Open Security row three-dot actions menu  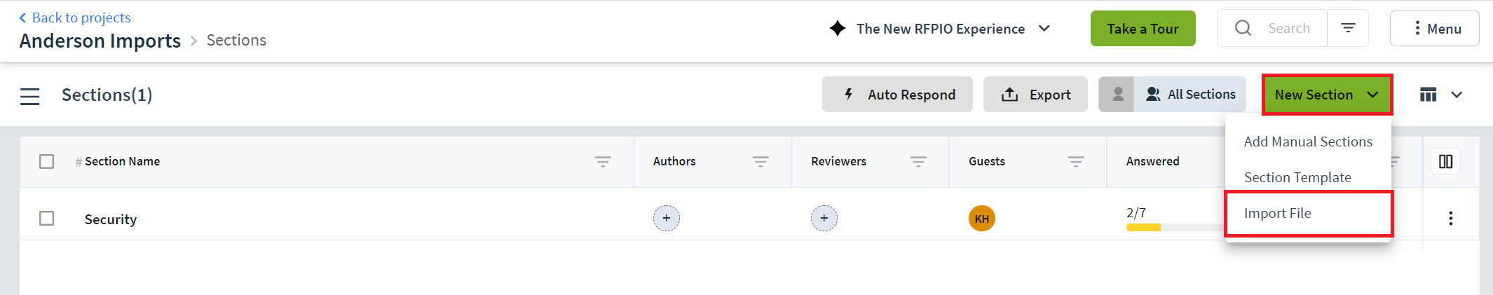point(1450,219)
